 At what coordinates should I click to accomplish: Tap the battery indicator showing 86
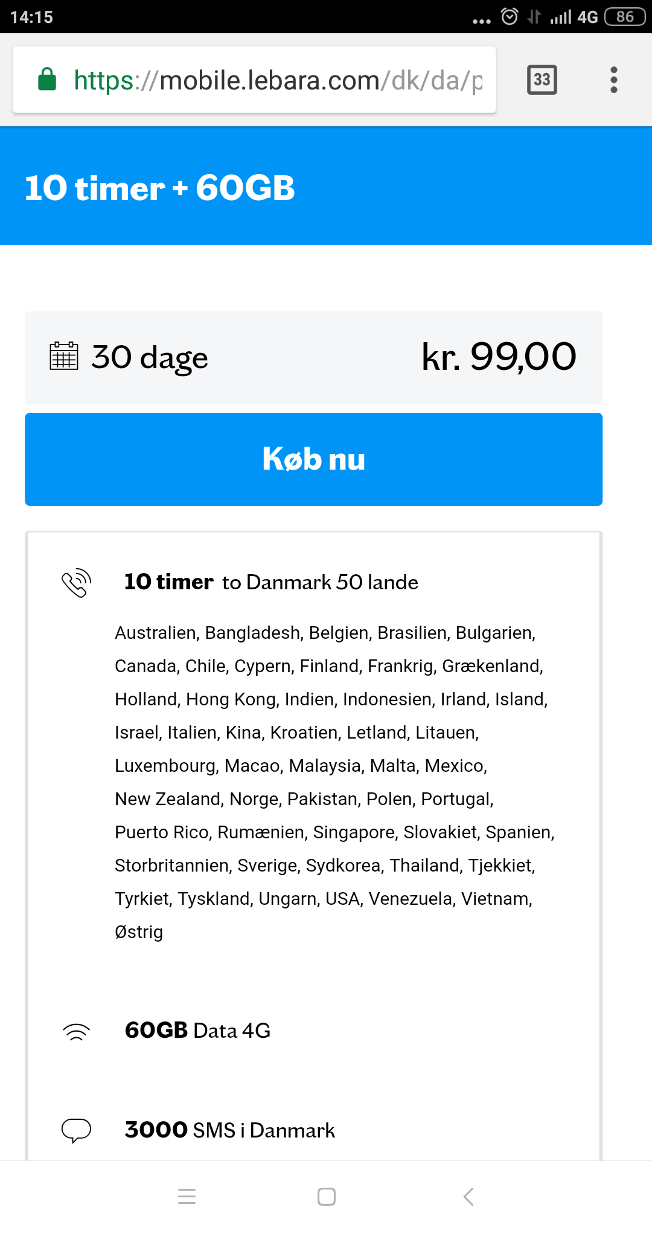coord(625,16)
